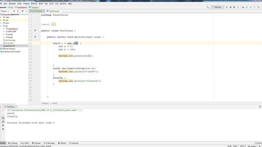This screenshot has height=147, width=262.
Task: Expand the koneckonca package
Action: [x=4, y=29]
